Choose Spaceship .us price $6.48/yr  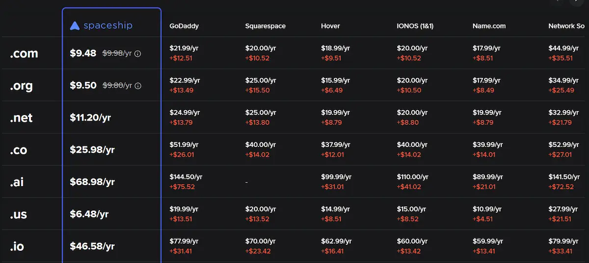[89, 214]
